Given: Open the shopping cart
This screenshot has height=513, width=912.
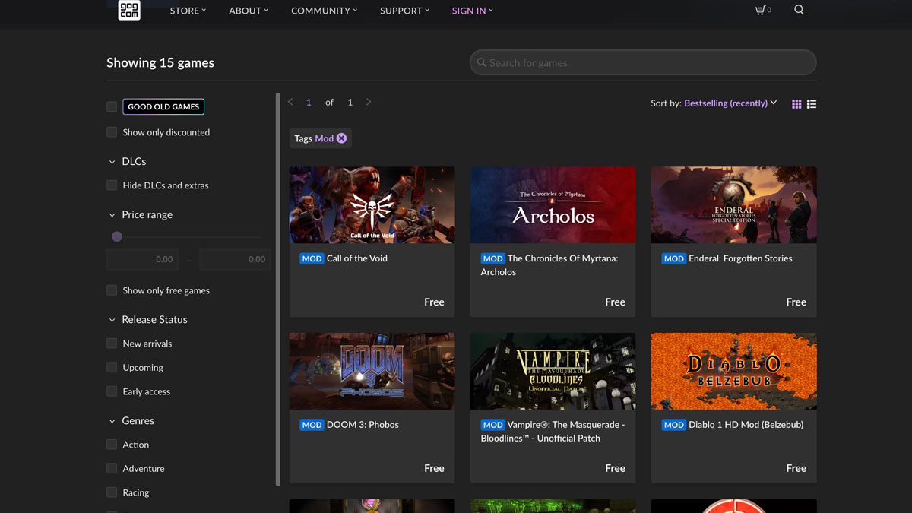Looking at the screenshot, I should coord(761,10).
